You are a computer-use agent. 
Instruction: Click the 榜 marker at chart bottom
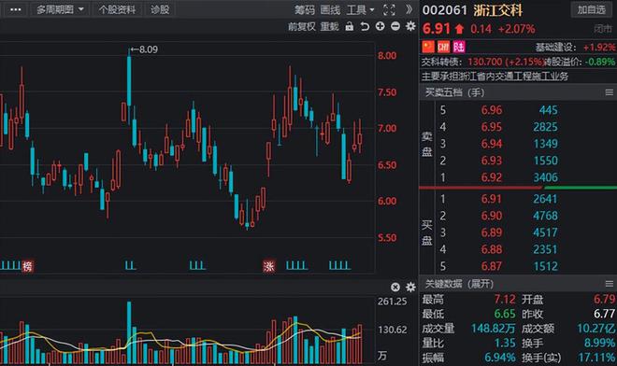[x=27, y=266]
